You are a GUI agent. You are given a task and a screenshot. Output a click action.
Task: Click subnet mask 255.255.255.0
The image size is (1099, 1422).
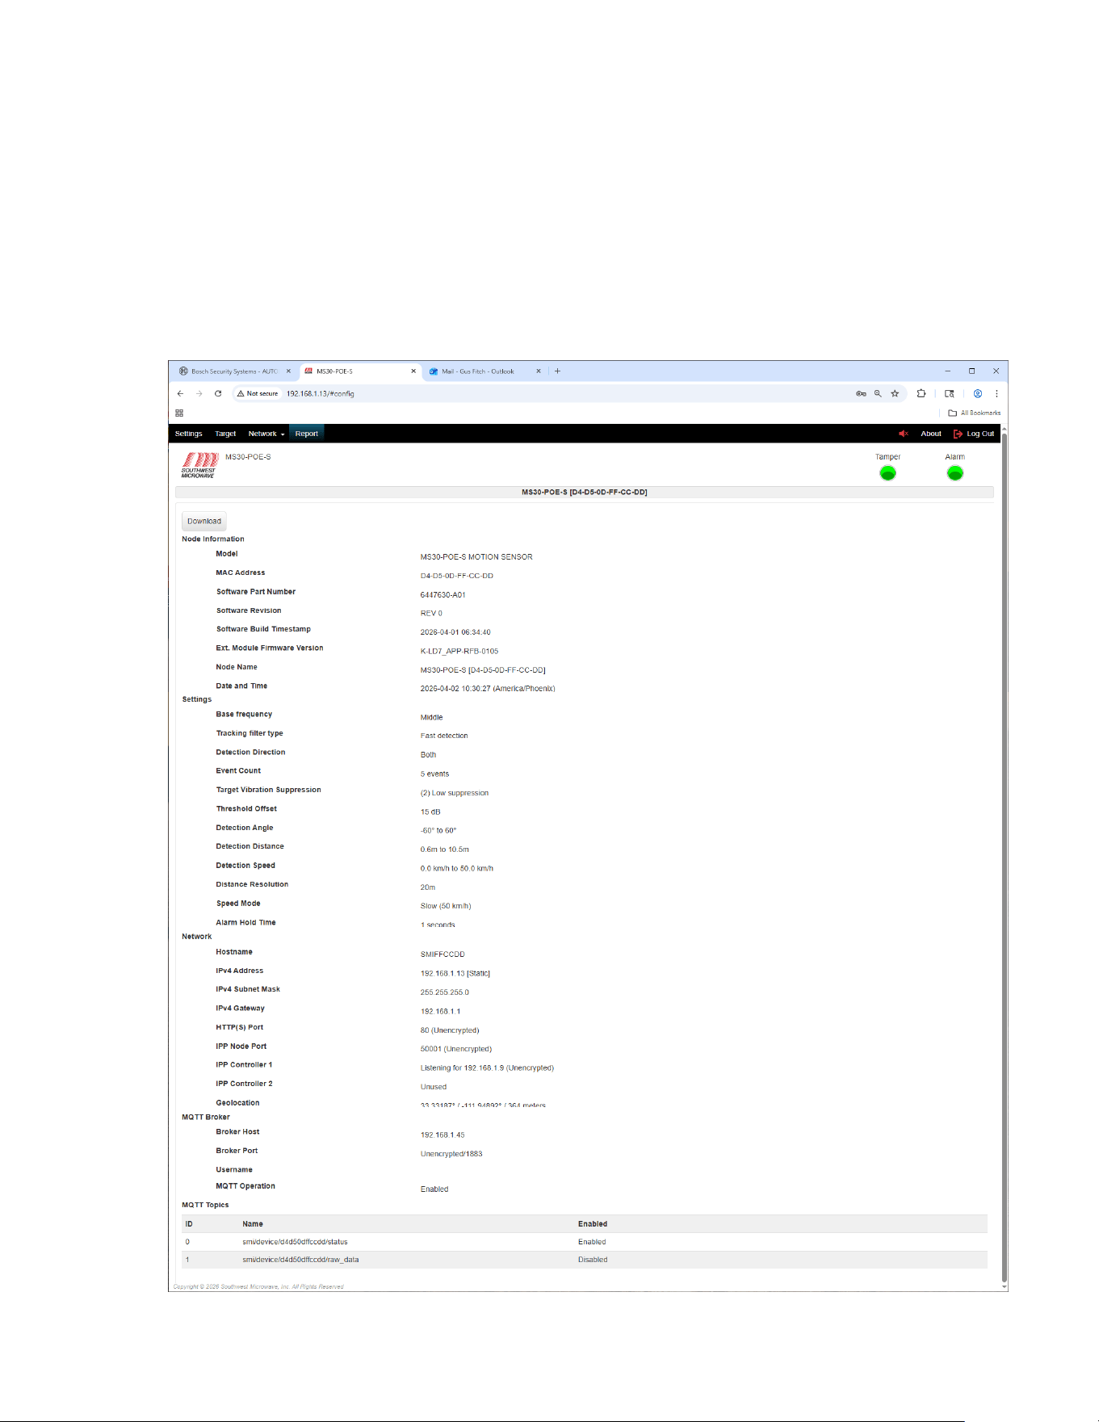(444, 992)
